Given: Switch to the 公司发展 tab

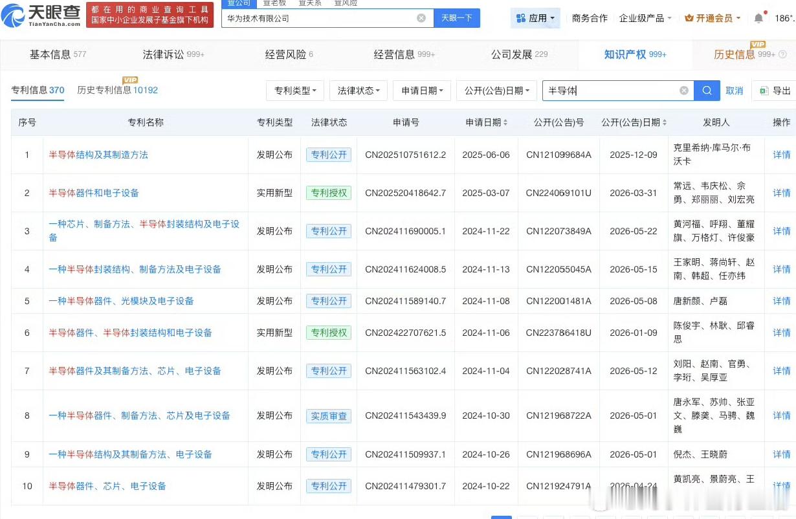Looking at the screenshot, I should (x=519, y=54).
